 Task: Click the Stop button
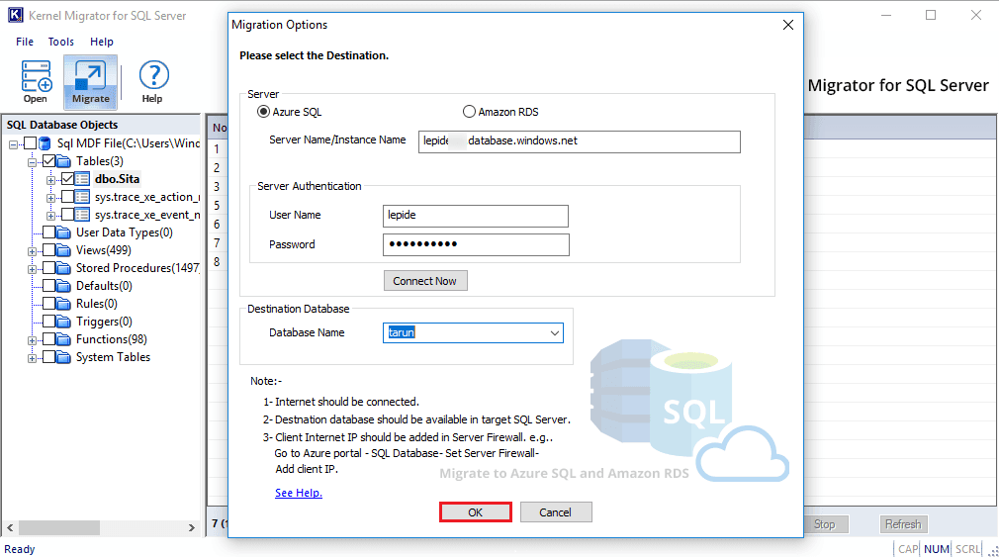[x=825, y=524]
